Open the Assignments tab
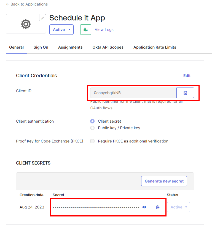This screenshot has width=212, height=230. point(70,47)
